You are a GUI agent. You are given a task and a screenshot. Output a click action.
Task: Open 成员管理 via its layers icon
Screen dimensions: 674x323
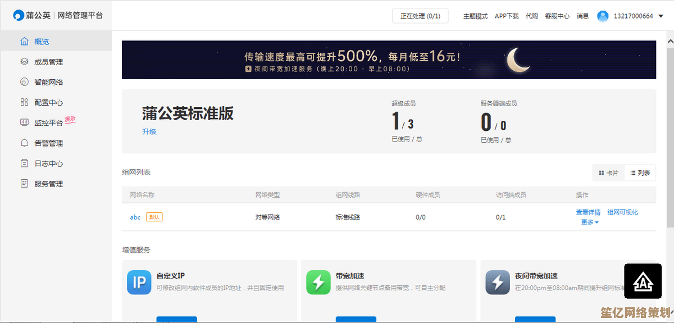24,62
